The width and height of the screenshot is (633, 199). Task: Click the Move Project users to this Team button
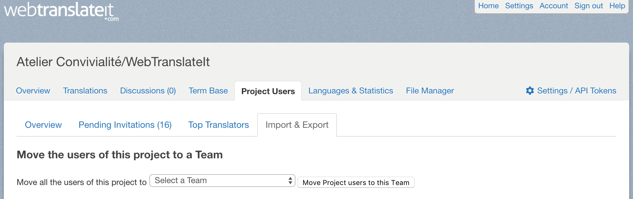[x=356, y=182]
